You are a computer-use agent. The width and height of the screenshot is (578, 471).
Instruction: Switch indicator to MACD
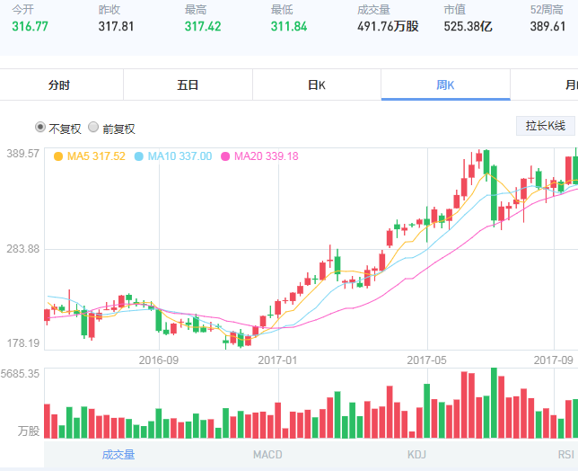[267, 455]
